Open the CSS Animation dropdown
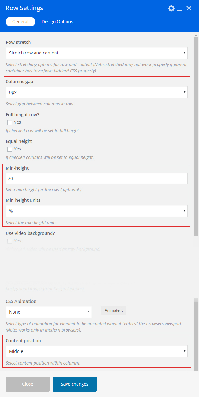 pyautogui.click(x=49, y=312)
